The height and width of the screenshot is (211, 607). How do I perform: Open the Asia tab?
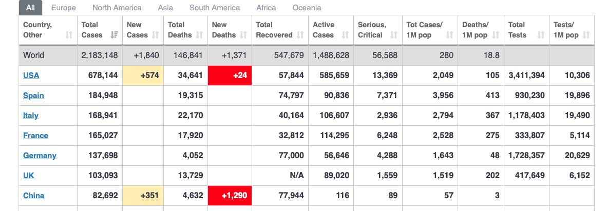click(165, 8)
